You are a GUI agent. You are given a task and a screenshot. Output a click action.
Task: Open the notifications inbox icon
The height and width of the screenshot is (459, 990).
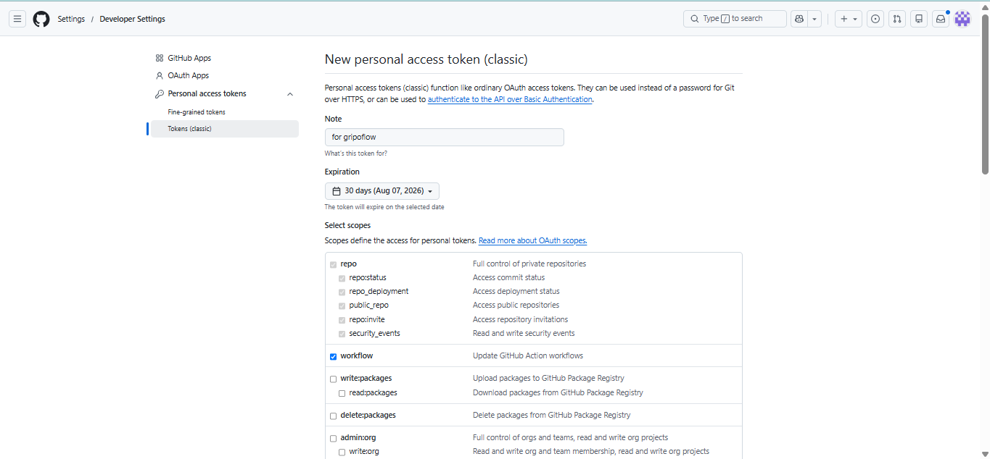pos(941,19)
